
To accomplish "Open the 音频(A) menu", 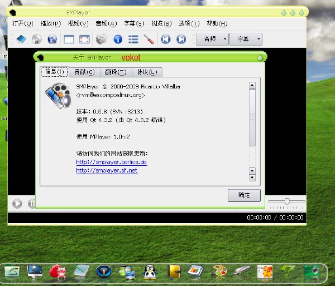I will (106, 23).
